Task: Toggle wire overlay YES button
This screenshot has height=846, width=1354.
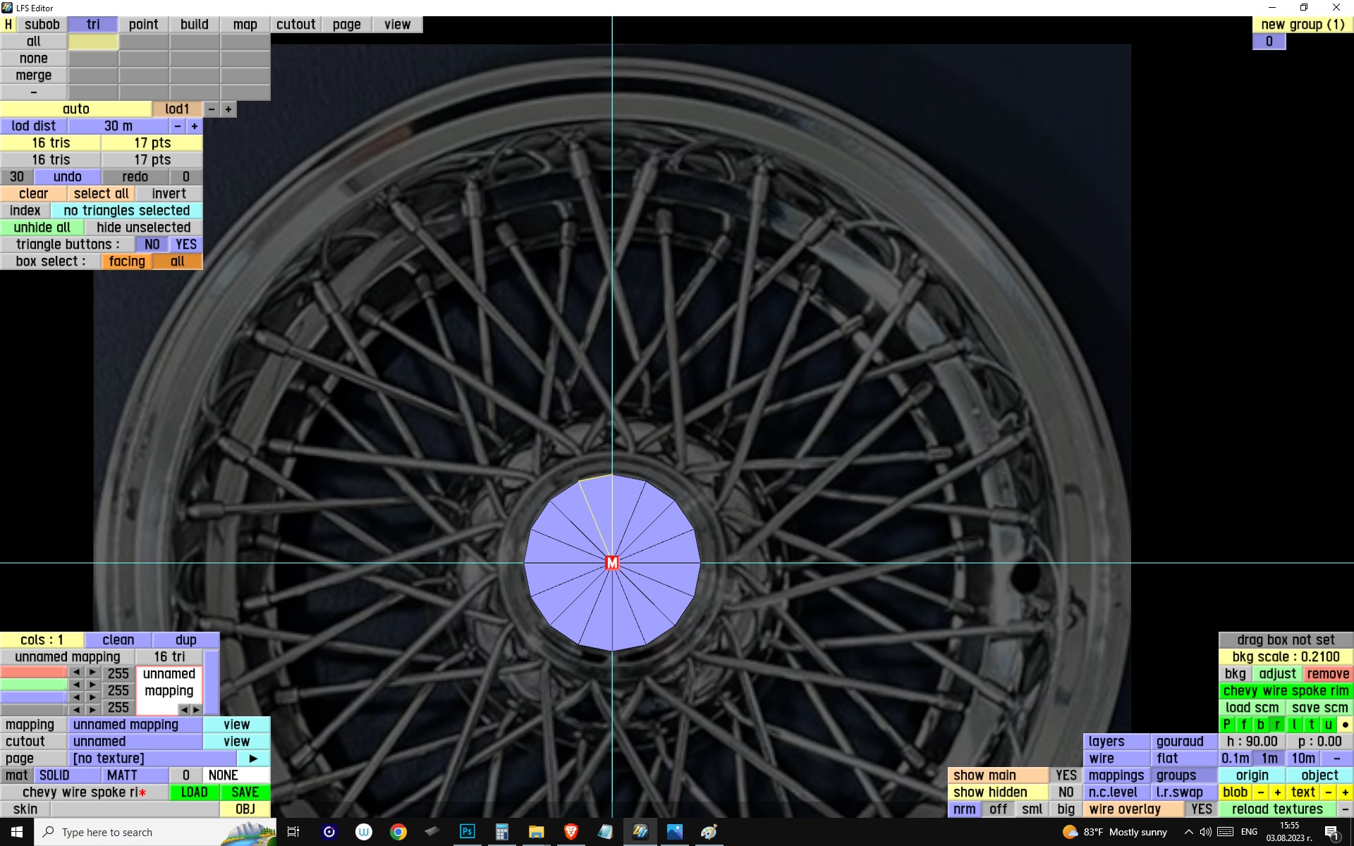Action: tap(1201, 809)
